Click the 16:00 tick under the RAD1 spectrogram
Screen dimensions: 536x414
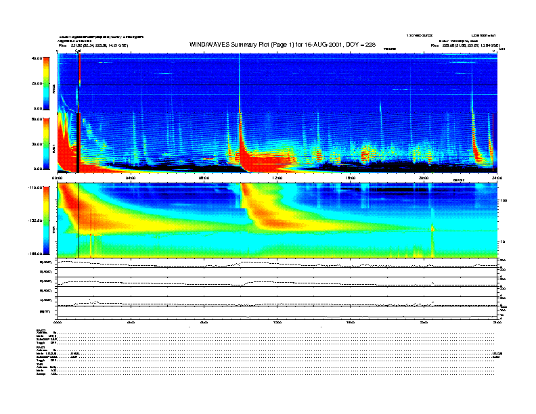coord(351,178)
